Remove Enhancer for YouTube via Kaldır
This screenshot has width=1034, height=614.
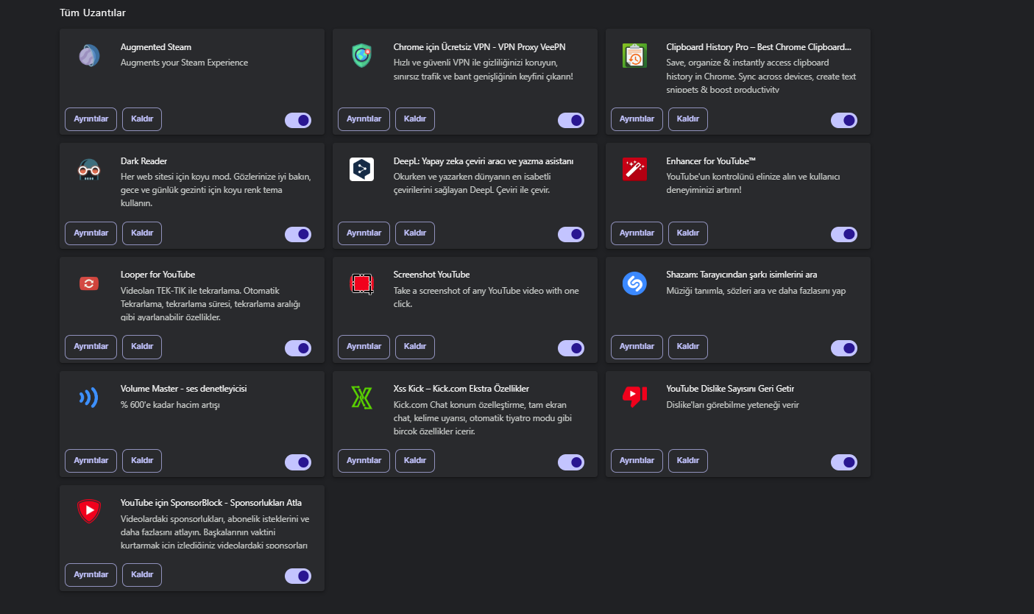688,233
